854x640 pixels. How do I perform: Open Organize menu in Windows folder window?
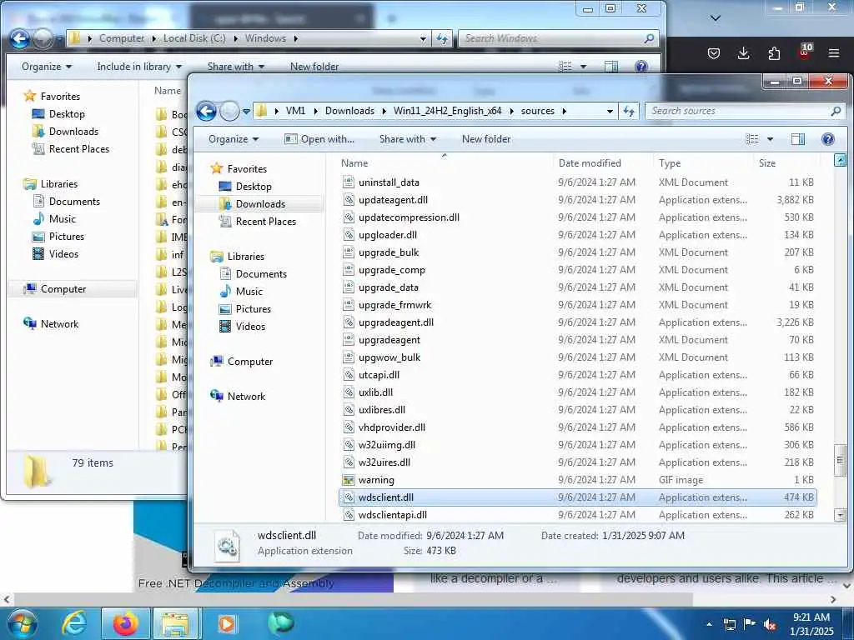47,67
